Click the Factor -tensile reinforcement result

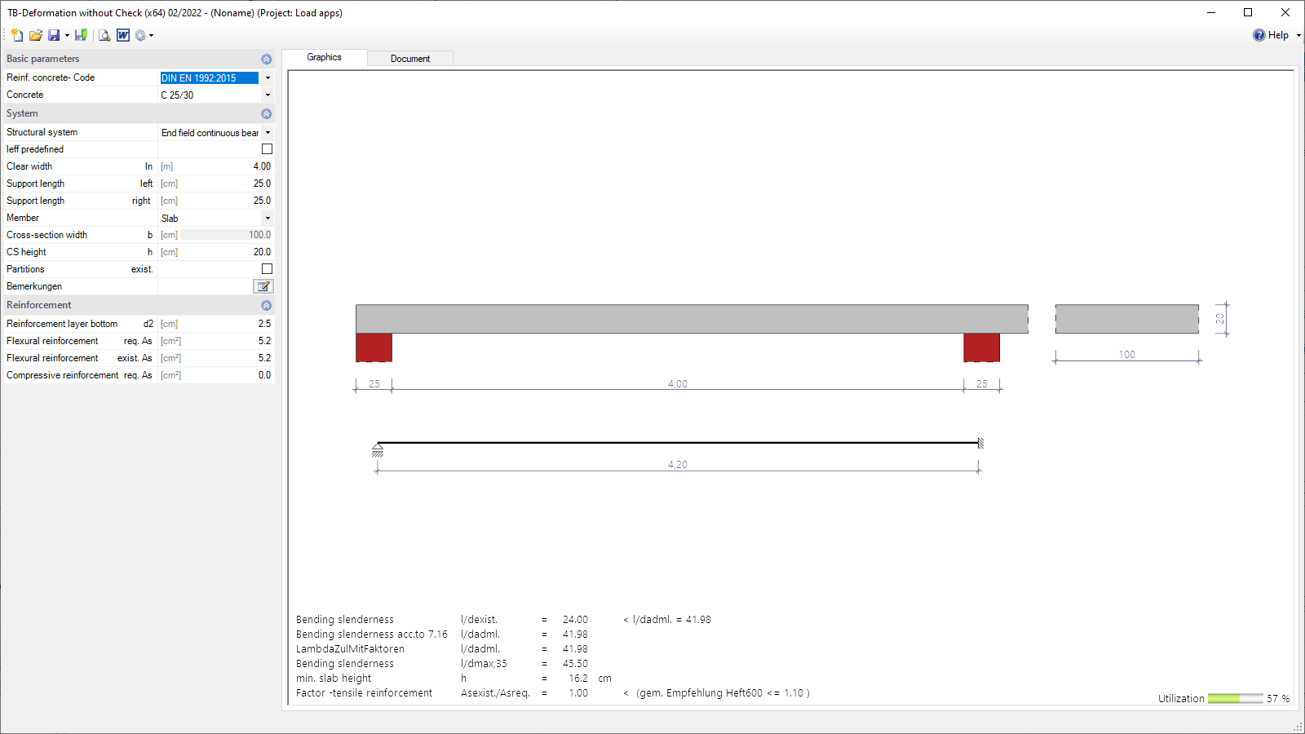553,693
